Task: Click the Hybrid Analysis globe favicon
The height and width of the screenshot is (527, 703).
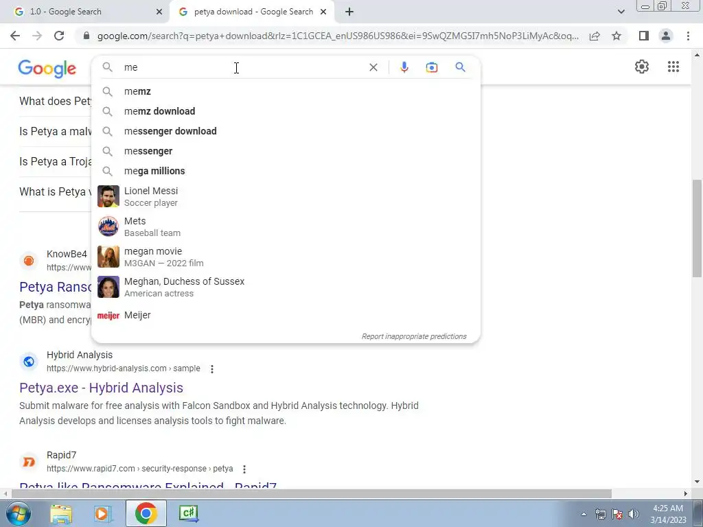Action: (29, 361)
